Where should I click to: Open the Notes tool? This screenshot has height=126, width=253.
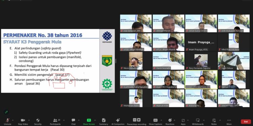click(214, 122)
